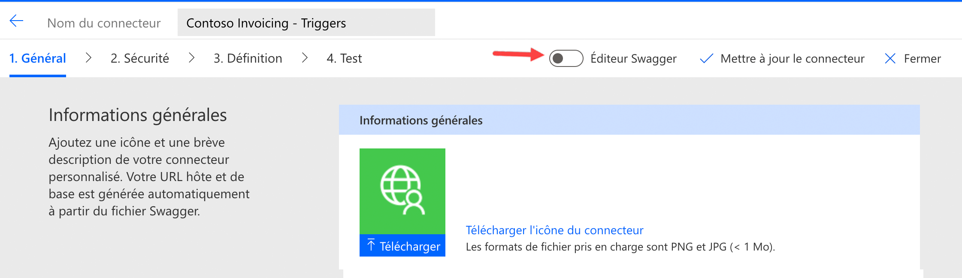Image resolution: width=962 pixels, height=278 pixels.
Task: Click the Fermer label
Action: point(923,58)
